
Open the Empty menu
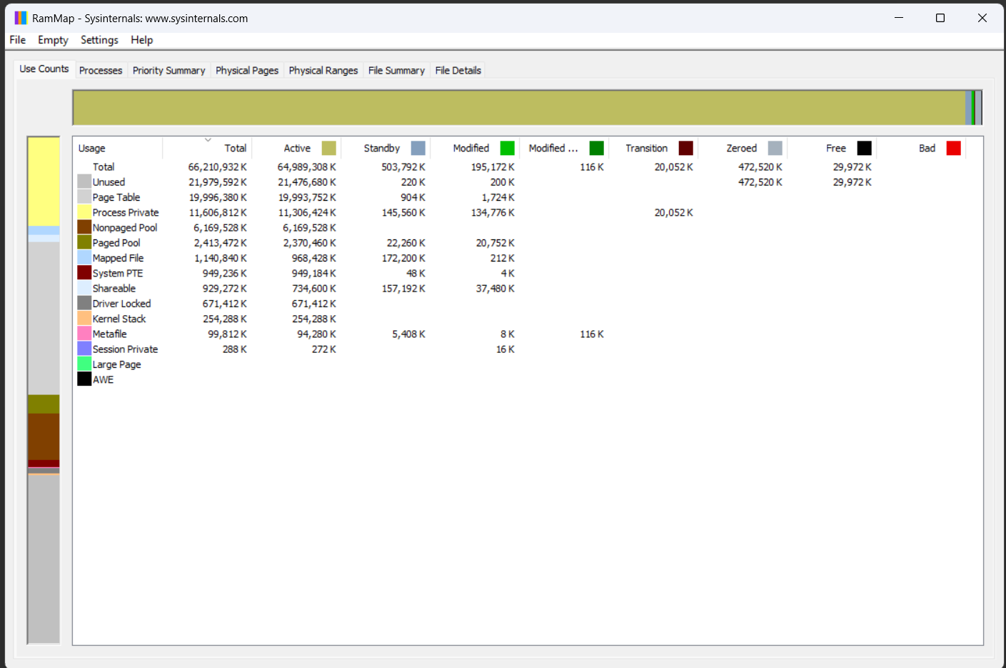click(53, 40)
